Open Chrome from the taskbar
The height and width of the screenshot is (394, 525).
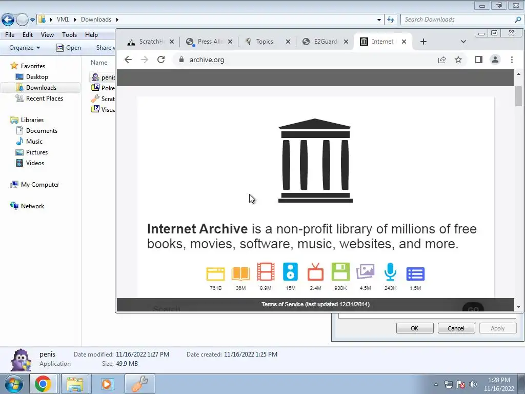43,384
